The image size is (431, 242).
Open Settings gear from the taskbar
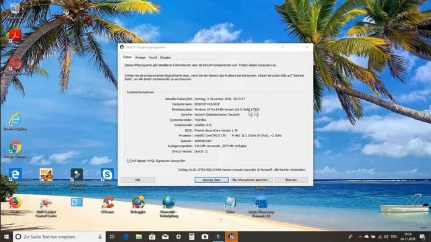[178, 237]
